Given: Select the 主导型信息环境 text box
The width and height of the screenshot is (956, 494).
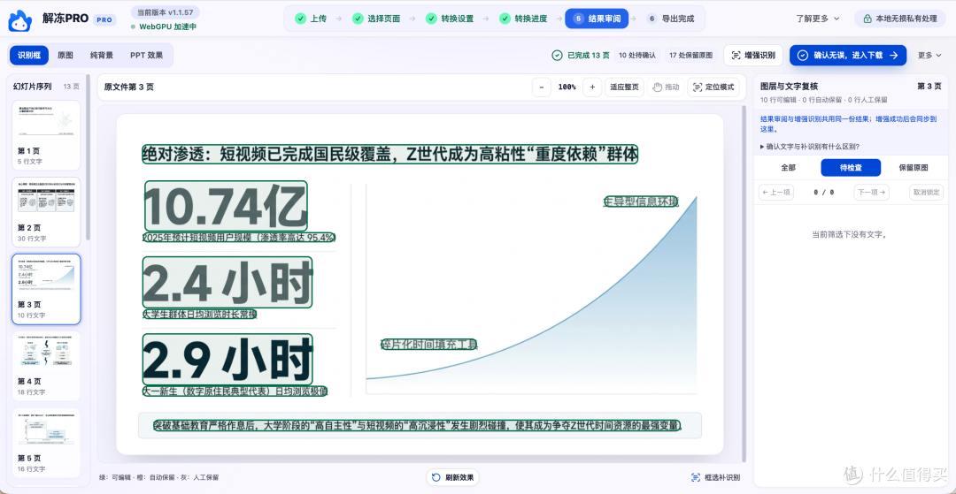Looking at the screenshot, I should pyautogui.click(x=641, y=201).
